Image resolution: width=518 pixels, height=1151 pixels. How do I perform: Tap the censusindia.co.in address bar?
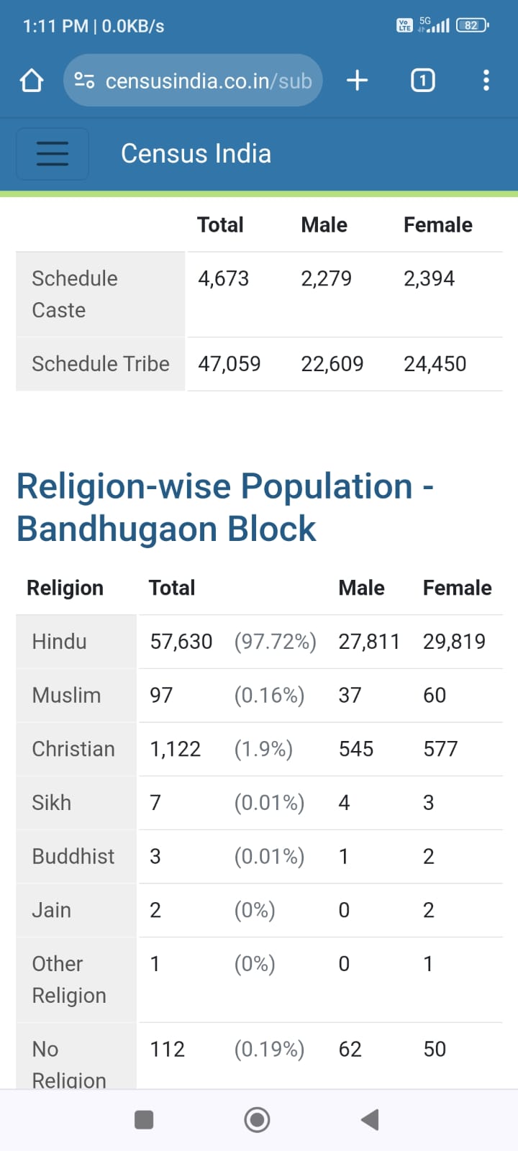click(207, 81)
